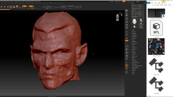Toggle the orange Zadd button
The width and height of the screenshot is (173, 97).
(x=31, y=6)
